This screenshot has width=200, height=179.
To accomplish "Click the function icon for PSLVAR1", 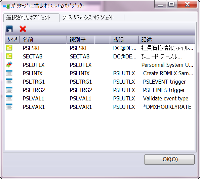I will (9, 107).
